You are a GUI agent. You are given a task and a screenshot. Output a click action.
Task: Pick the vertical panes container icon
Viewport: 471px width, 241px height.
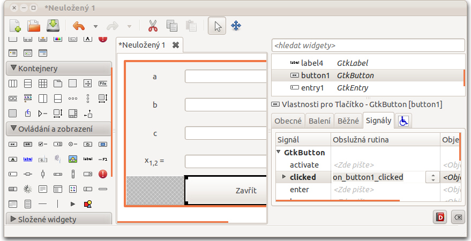58,99
